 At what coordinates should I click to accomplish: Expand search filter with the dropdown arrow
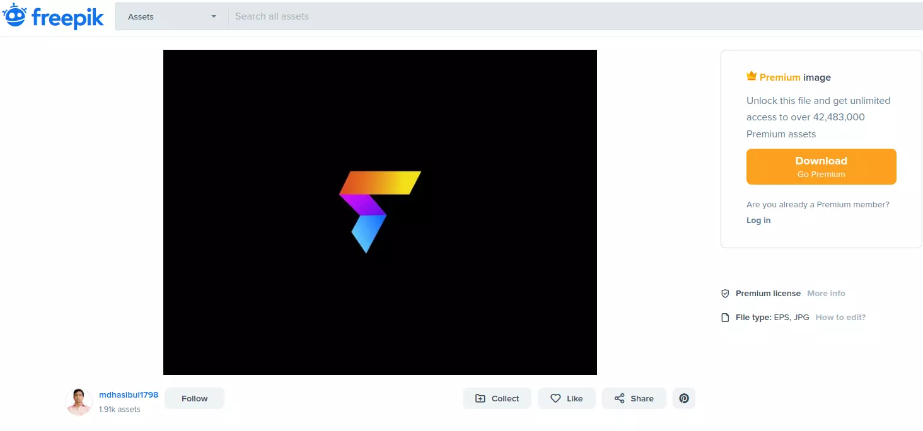click(213, 16)
